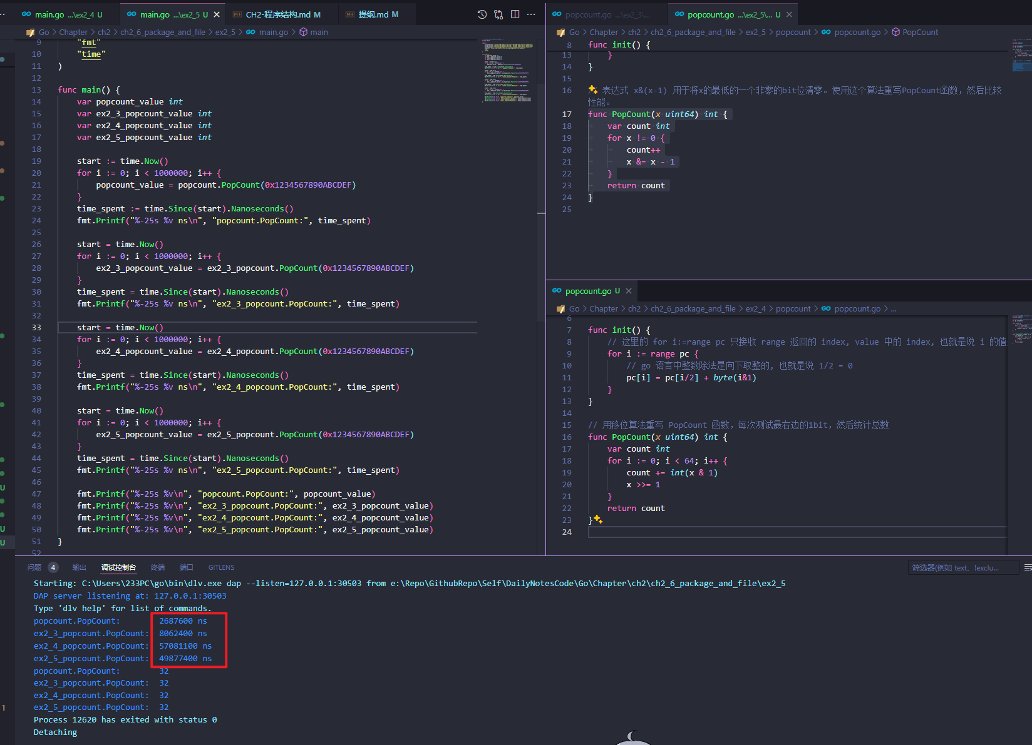Viewport: 1032px width, 745px height.
Task: Expand the ellipsis in lower-right breadcrumb
Action: point(894,308)
